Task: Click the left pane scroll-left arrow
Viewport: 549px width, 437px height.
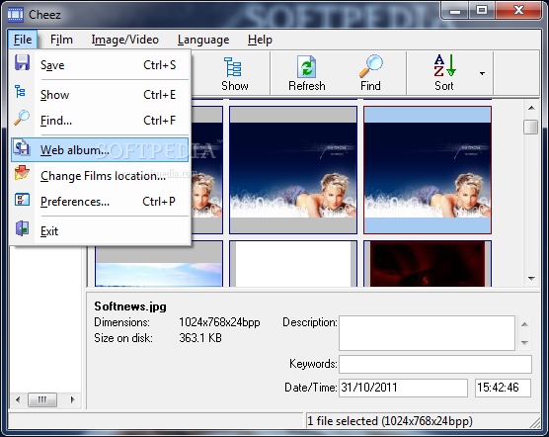Action: point(18,399)
